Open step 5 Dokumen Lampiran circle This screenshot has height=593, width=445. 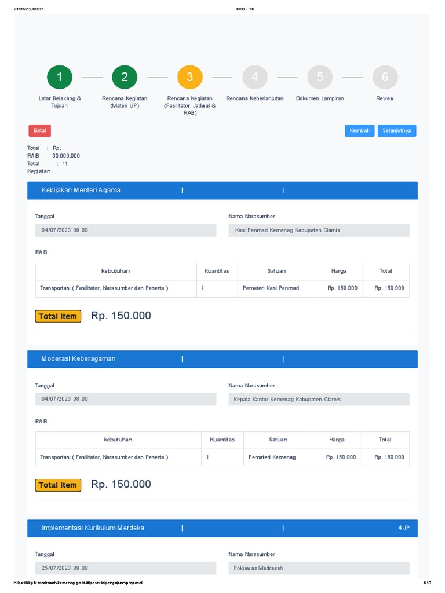coord(320,77)
